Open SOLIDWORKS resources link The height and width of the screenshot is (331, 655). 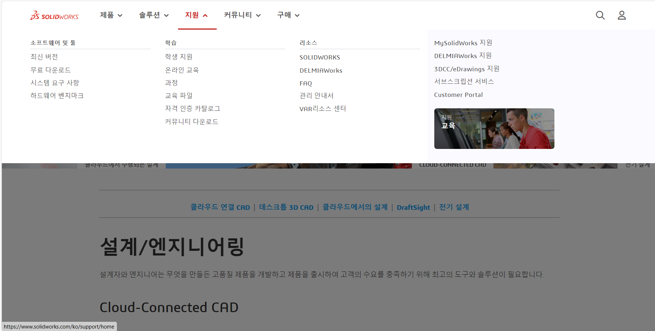(x=320, y=57)
